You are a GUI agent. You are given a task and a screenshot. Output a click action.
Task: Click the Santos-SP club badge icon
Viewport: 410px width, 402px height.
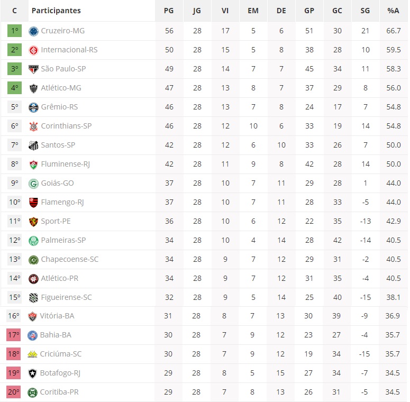33,145
